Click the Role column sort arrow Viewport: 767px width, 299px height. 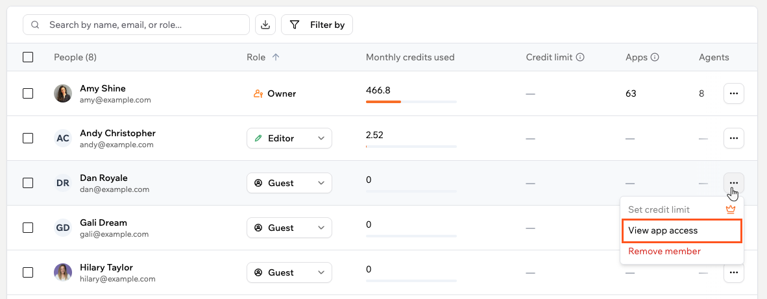coord(276,57)
